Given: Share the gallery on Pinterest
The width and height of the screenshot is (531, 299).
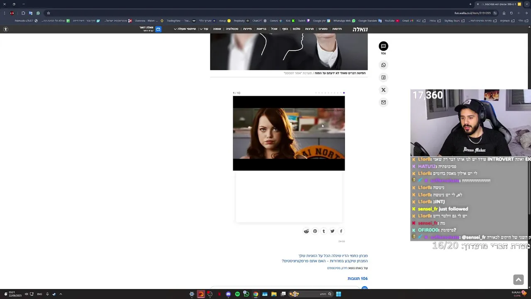Looking at the screenshot, I should coord(315,231).
